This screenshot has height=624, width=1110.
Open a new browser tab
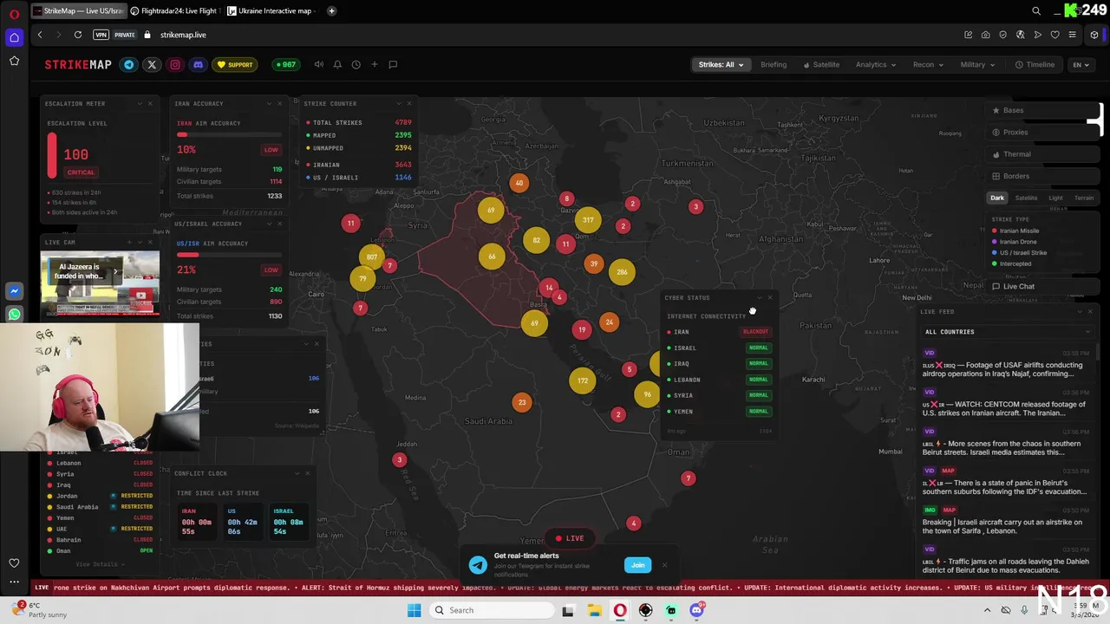(332, 11)
